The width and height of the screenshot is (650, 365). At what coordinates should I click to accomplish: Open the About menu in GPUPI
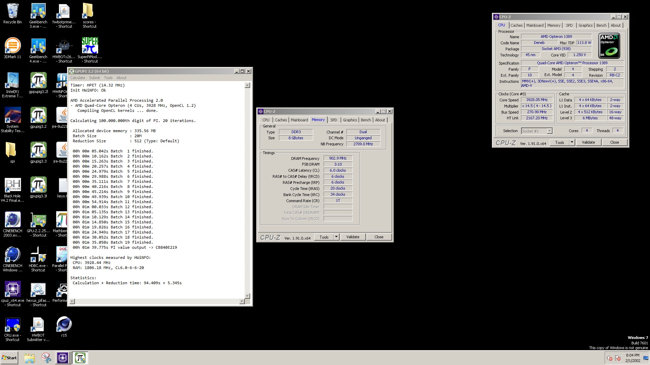[x=121, y=78]
